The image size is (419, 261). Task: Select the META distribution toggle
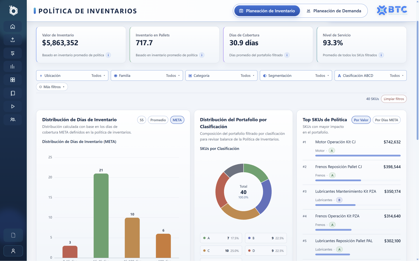(x=177, y=120)
